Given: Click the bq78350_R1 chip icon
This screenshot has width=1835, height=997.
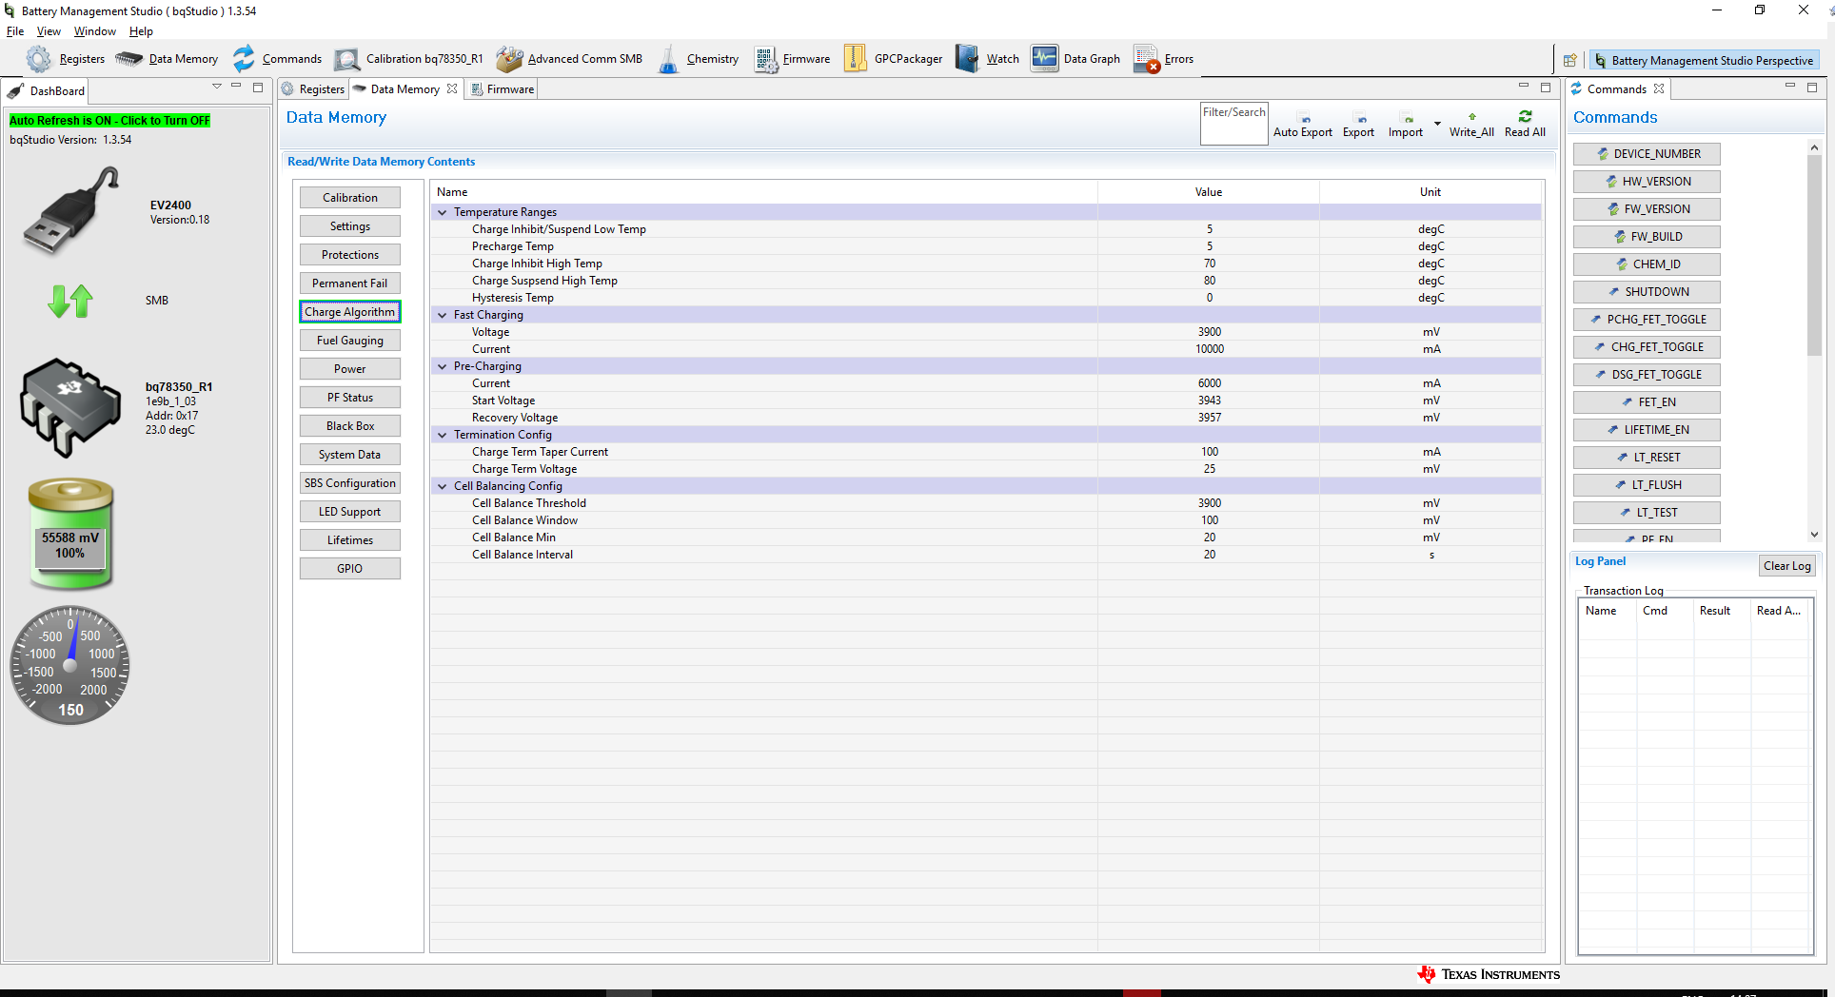Looking at the screenshot, I should point(70,408).
